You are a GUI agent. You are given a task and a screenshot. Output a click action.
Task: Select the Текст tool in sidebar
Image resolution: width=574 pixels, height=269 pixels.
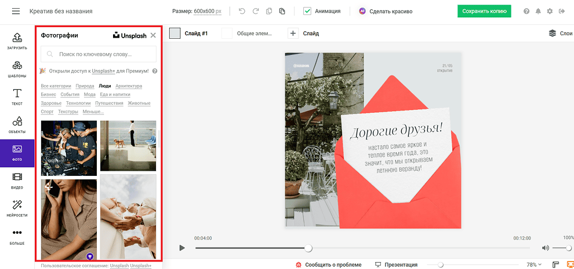point(17,97)
